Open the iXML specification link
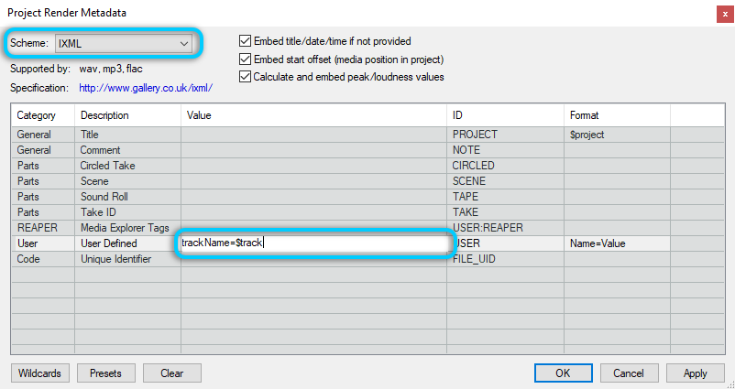Screen dimensions: 735x389 (x=146, y=88)
